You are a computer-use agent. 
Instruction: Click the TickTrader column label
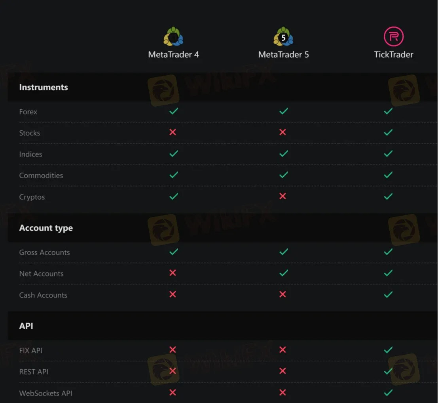pyautogui.click(x=393, y=54)
